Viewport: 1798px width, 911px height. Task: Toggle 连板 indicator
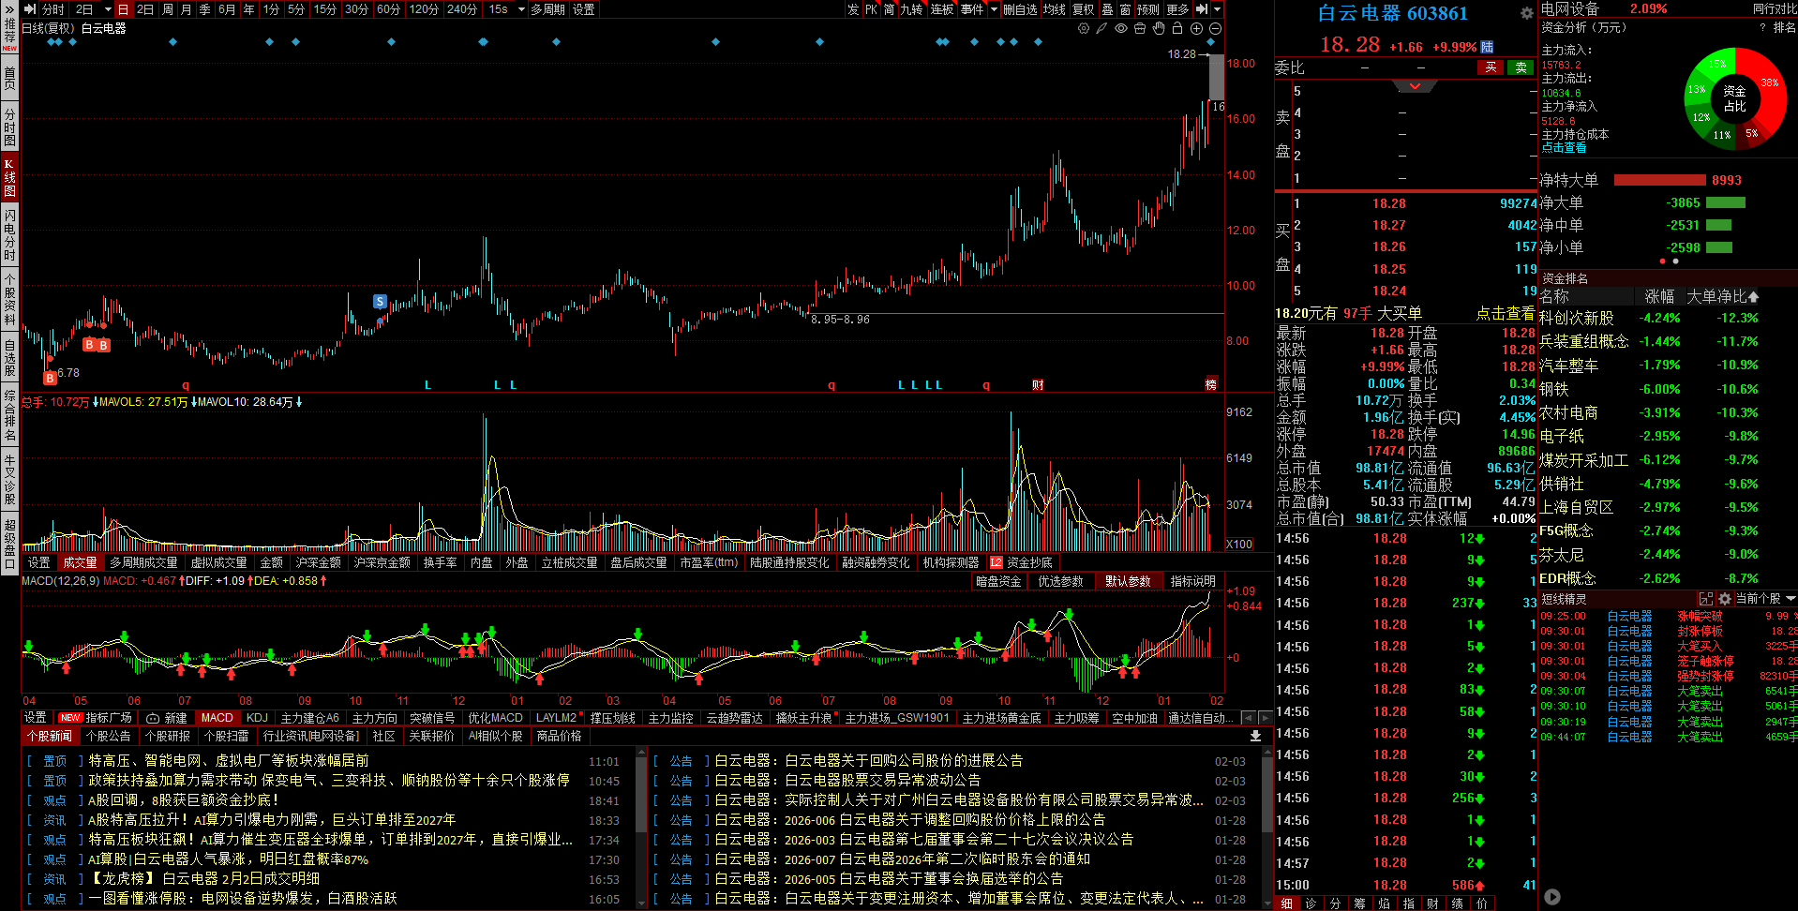(x=942, y=9)
